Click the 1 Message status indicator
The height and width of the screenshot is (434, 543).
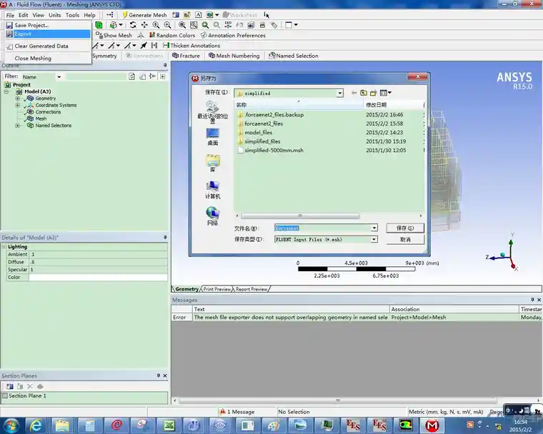(x=237, y=412)
